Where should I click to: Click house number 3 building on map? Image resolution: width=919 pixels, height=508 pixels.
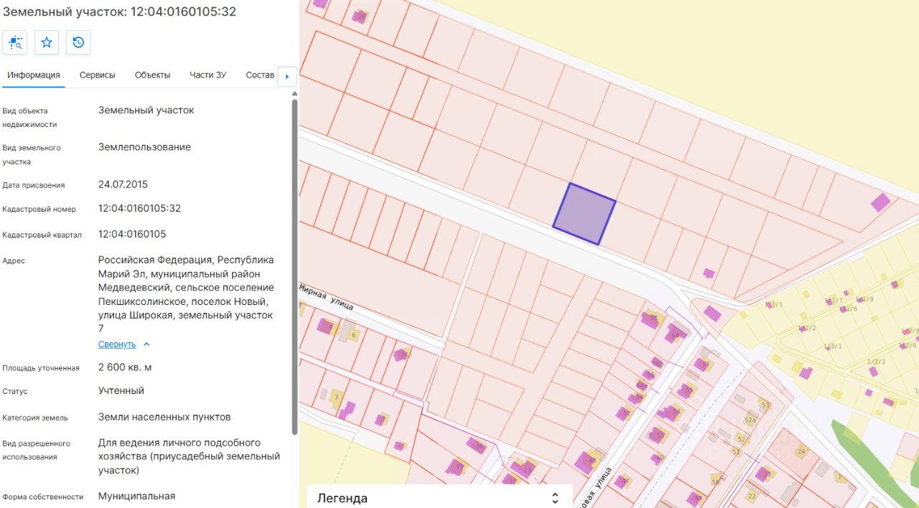coord(337,398)
